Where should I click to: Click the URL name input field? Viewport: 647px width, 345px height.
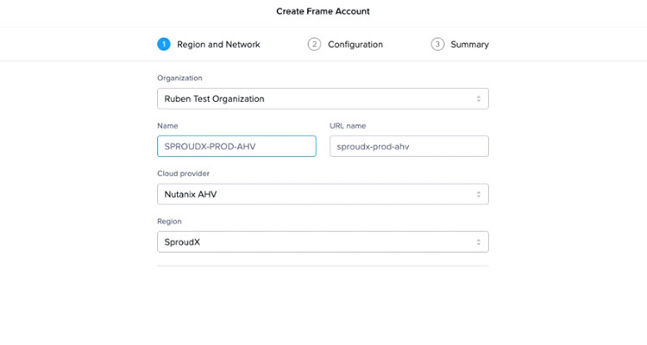click(409, 147)
